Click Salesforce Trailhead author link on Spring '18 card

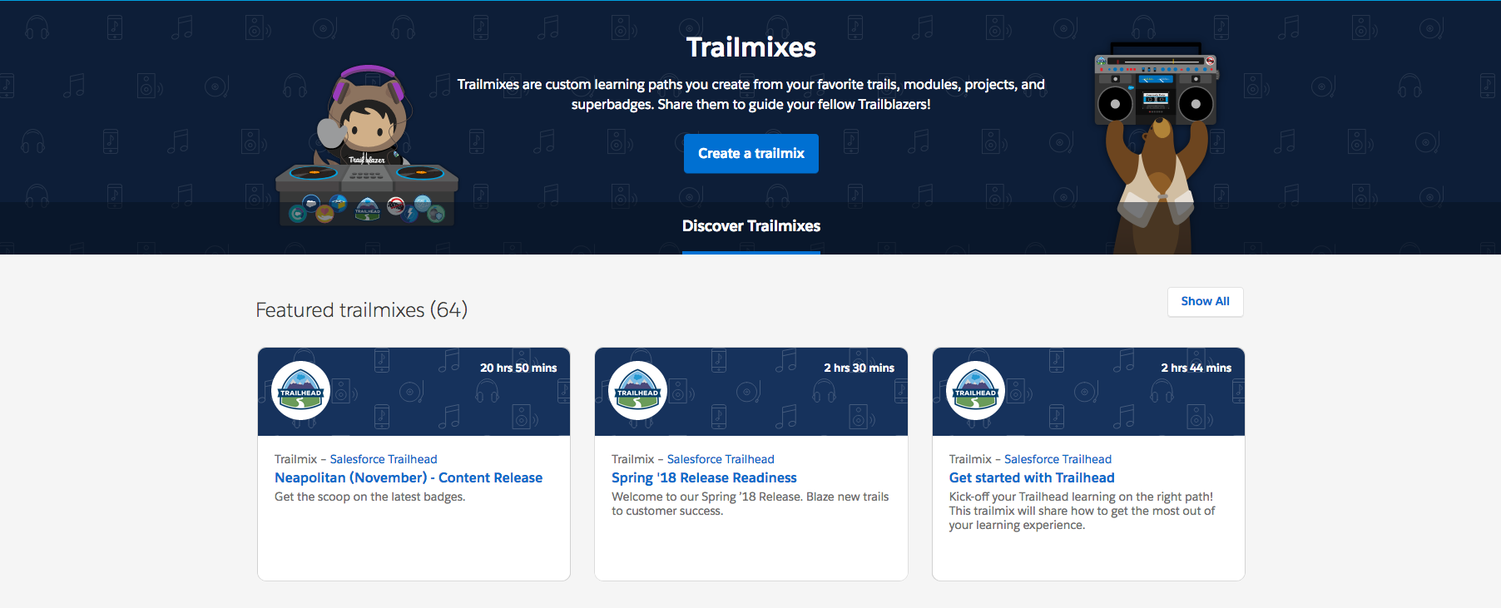(721, 459)
